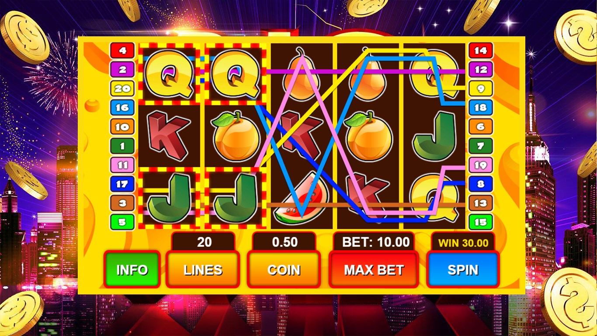
Task: Click green payline marker number 1
Action: tap(122, 146)
